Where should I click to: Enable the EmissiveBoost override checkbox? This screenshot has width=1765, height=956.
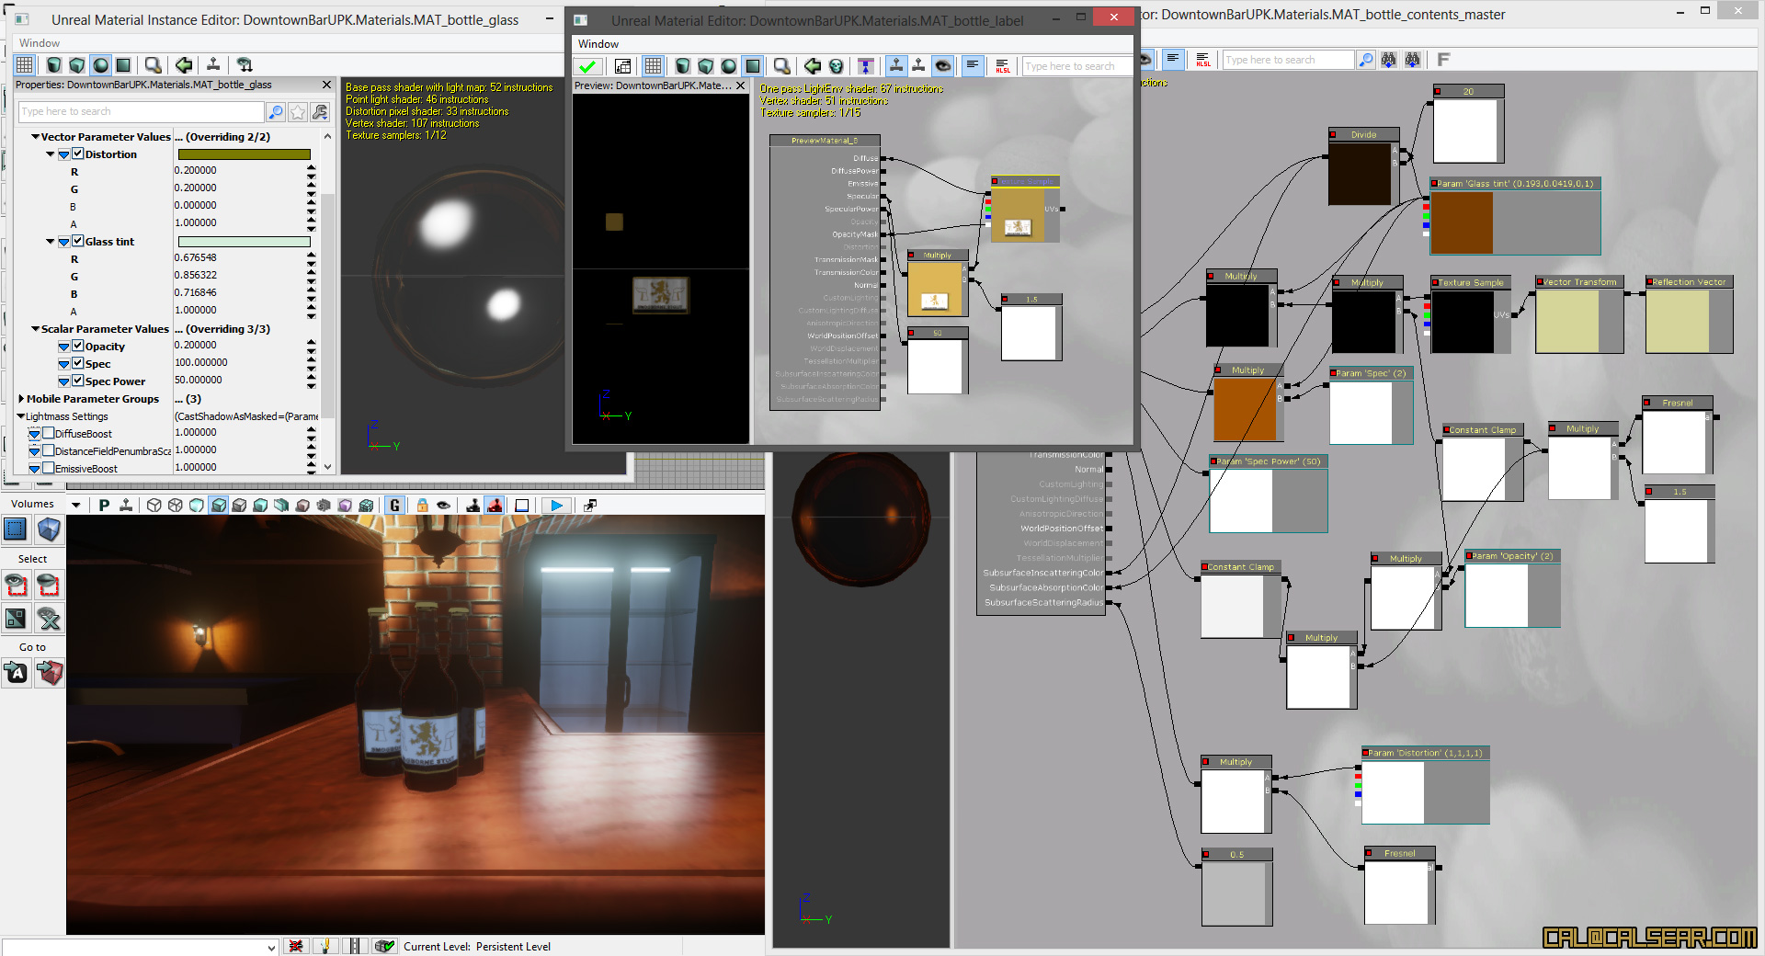tap(49, 468)
